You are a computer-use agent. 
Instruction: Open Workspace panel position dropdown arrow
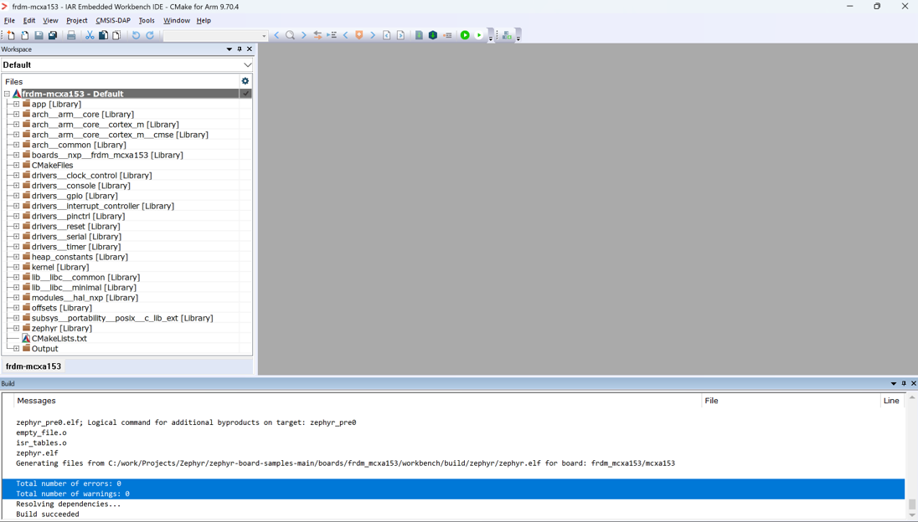click(x=229, y=49)
